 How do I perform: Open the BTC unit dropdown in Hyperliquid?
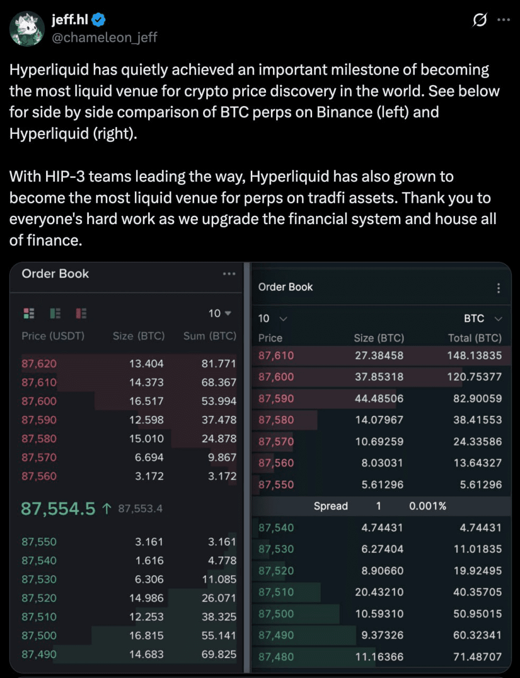[482, 318]
